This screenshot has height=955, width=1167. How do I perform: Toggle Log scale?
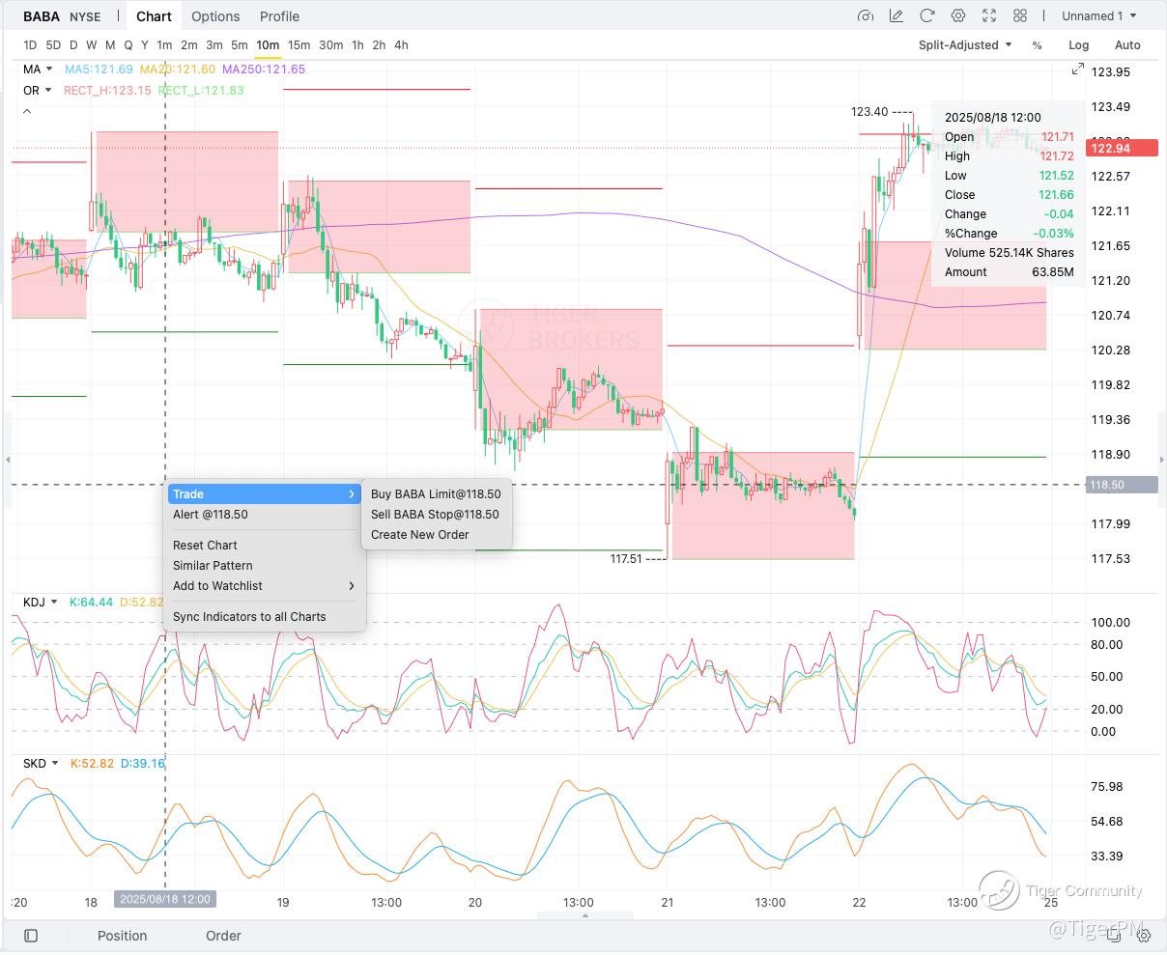[x=1078, y=45]
